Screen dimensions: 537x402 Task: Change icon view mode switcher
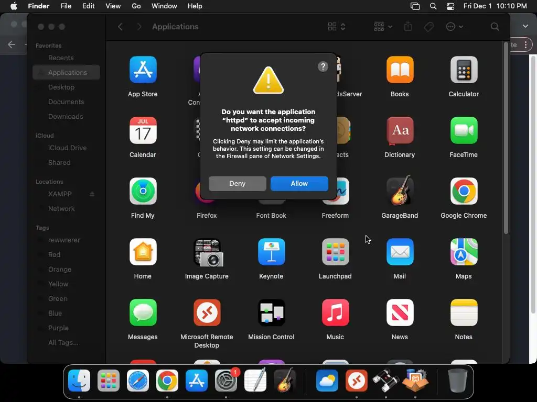coord(336,27)
